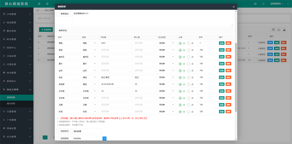Screen dimensions: 292x144
Task: Click the 库存管理 sidebar icon
Action: tap(4, 73)
